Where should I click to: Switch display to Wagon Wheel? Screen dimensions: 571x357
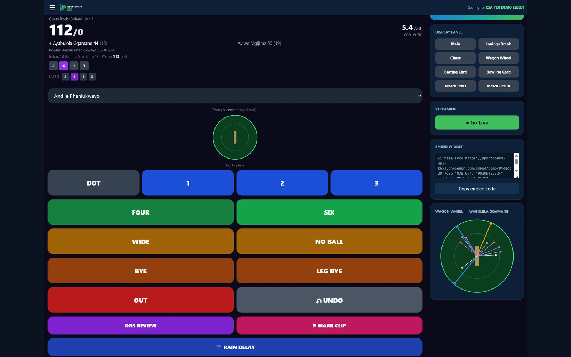click(498, 58)
